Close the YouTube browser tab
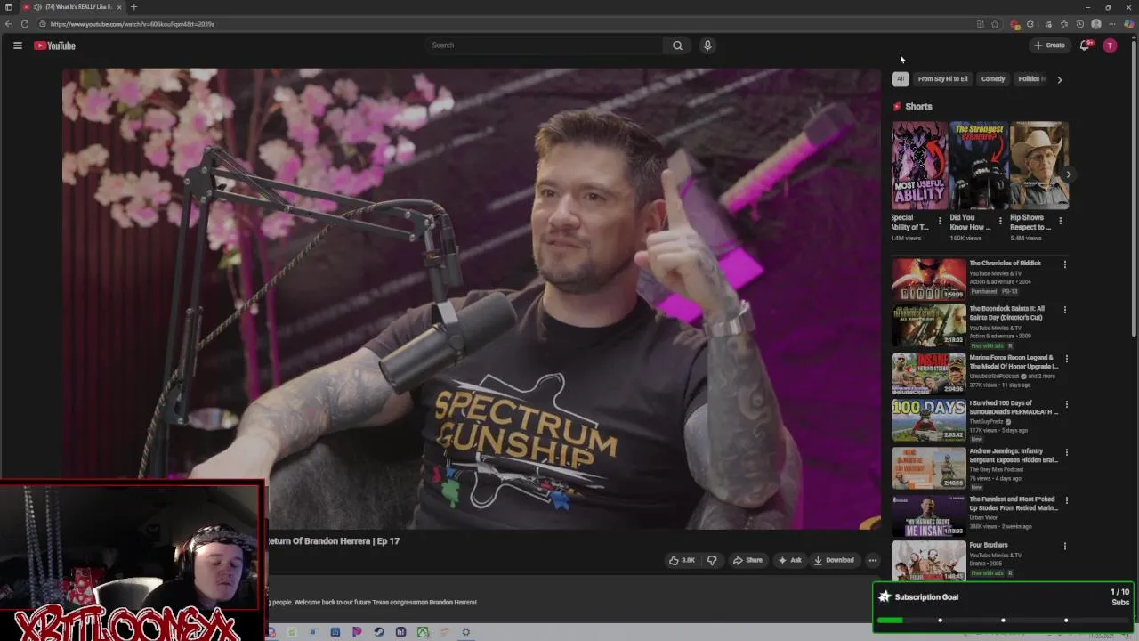 tap(119, 7)
